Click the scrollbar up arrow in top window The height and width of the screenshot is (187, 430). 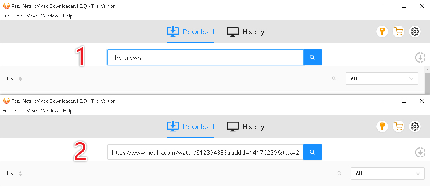click(427, 70)
